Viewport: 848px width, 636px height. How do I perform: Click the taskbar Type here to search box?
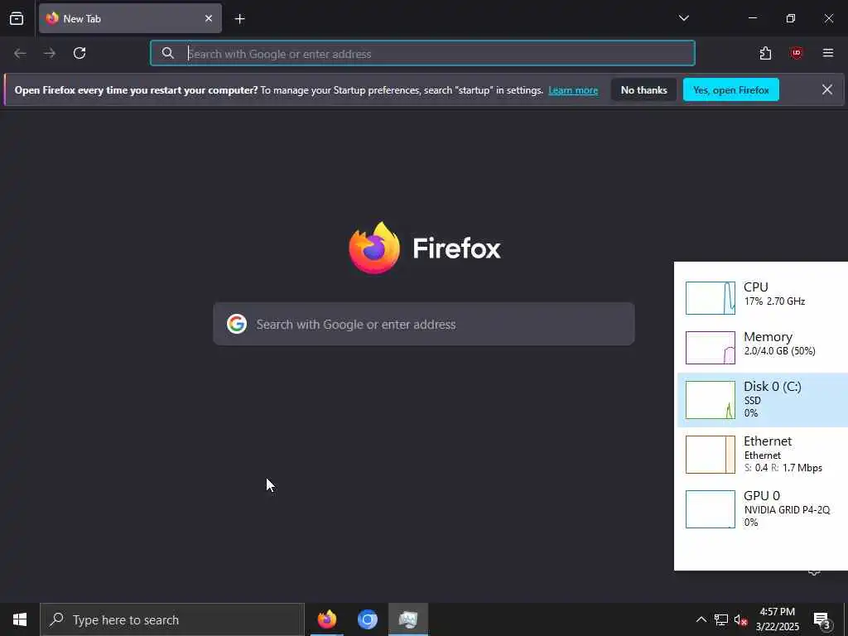(x=172, y=619)
